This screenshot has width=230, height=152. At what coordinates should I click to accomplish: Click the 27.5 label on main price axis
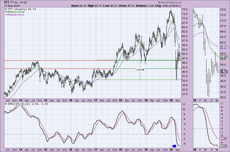click(x=185, y=94)
